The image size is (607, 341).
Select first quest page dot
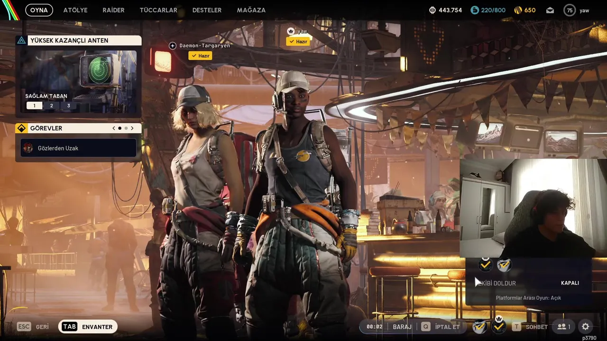coord(120,128)
